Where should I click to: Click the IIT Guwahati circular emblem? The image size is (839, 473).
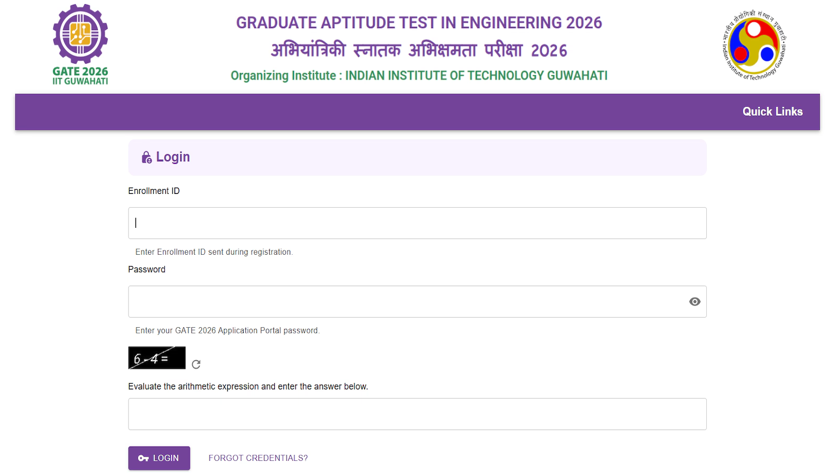click(x=754, y=45)
